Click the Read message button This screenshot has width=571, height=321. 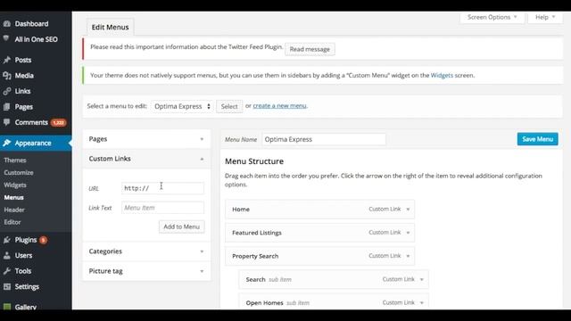click(310, 49)
